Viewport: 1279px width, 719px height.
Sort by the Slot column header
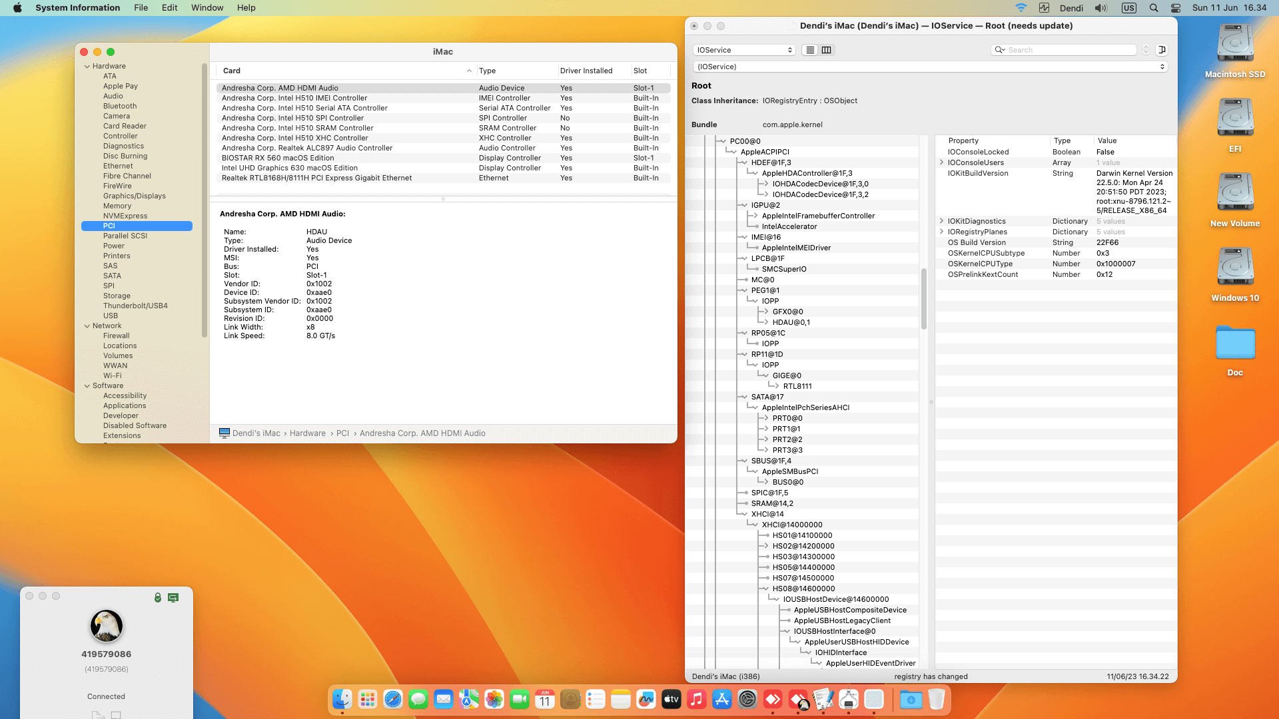(649, 71)
